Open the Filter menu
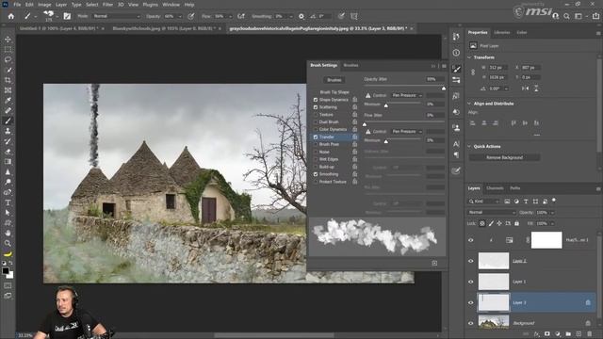The width and height of the screenshot is (603, 339). coord(107,5)
